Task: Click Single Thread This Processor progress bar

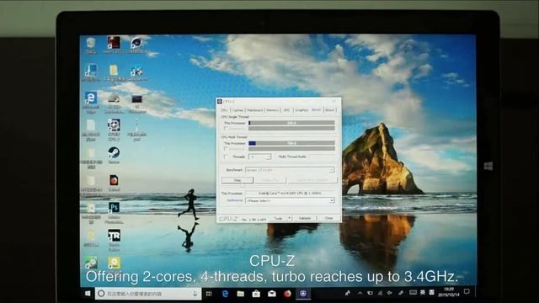Action: 291,123
